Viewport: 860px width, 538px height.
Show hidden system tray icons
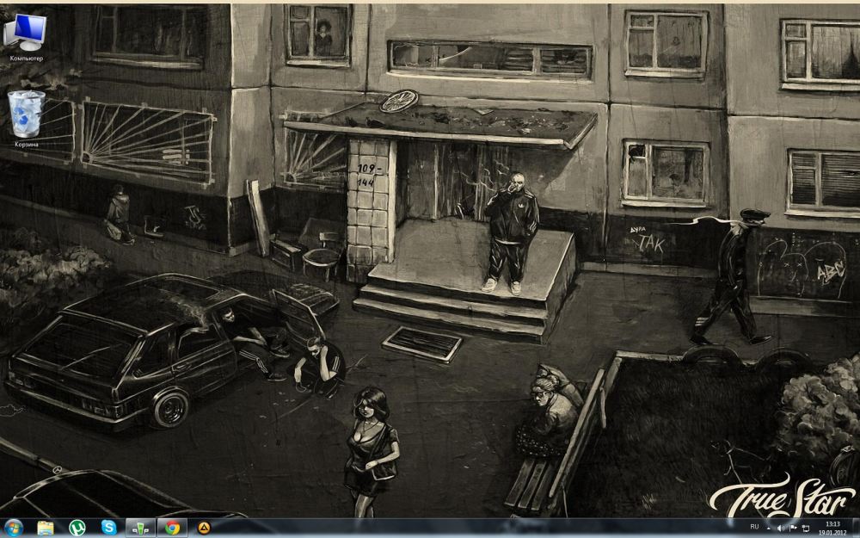tap(768, 529)
